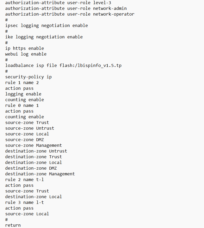This screenshot has height=228, width=204.
Task: Click the 'destination-zone Untrust' line
Action: pyautogui.click(x=36, y=151)
